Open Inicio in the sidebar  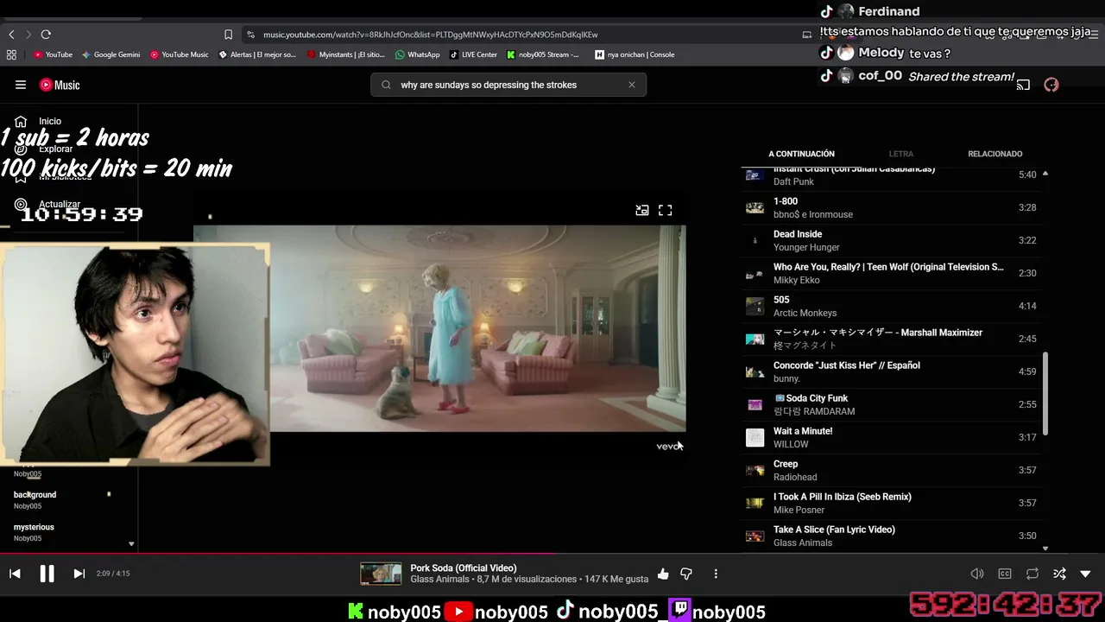pyautogui.click(x=50, y=122)
